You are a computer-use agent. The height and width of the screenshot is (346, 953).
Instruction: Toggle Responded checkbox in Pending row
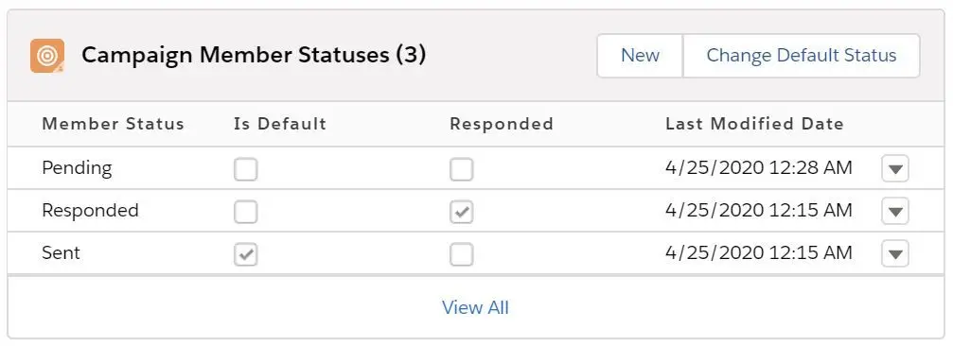(461, 169)
